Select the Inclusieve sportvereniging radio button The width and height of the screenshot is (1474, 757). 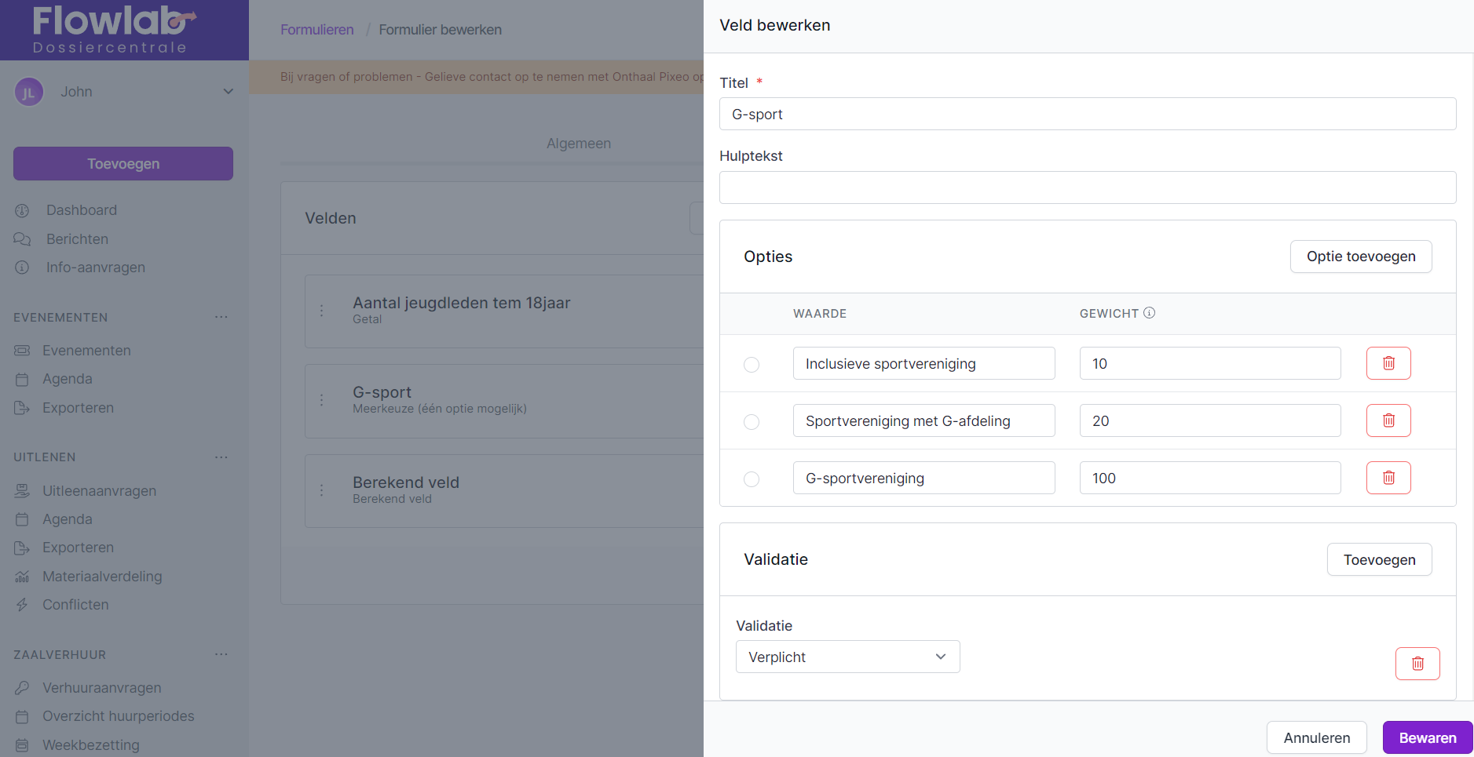752,365
